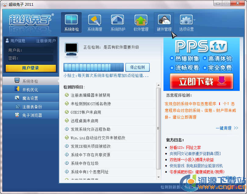Click the warning icon beside 系统中存在垃圾
This screenshot has width=247, height=194.
(x=67, y=163)
